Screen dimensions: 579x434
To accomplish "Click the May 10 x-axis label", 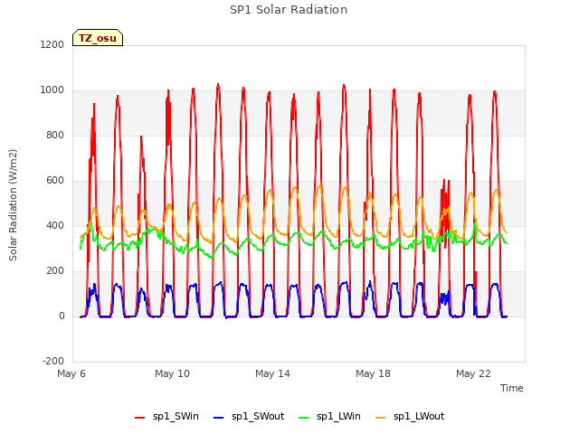I will 172,373.
